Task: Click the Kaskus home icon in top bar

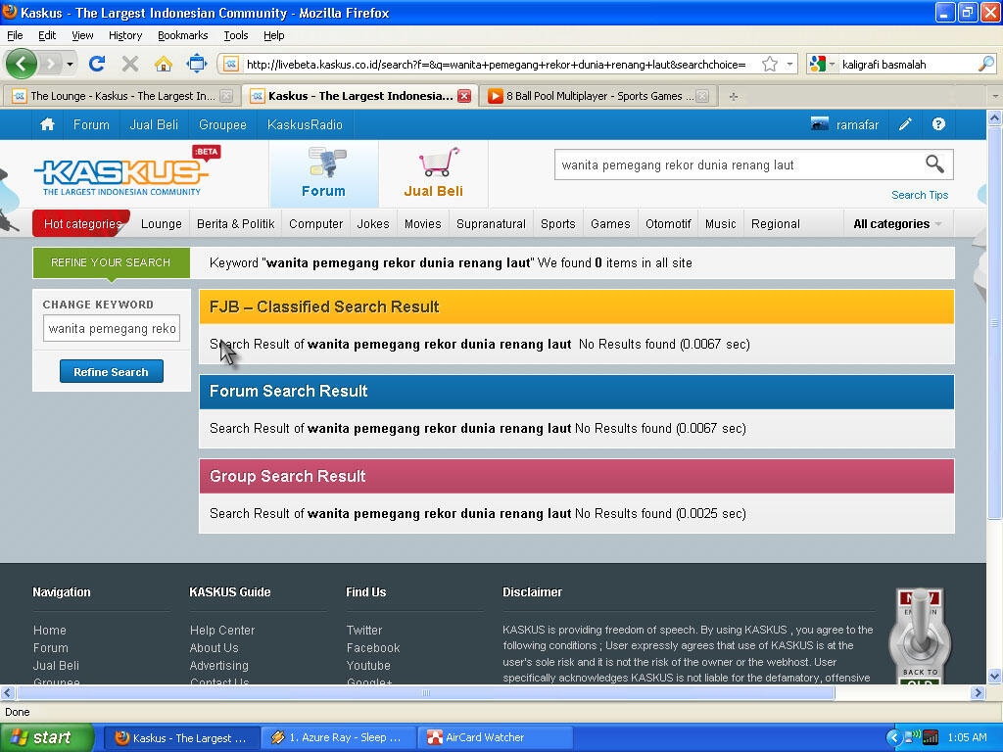Action: [47, 124]
